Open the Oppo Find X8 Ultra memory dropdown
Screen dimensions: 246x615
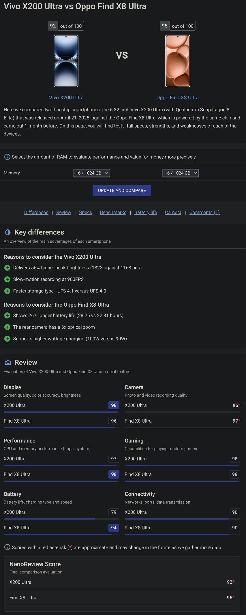tap(181, 173)
